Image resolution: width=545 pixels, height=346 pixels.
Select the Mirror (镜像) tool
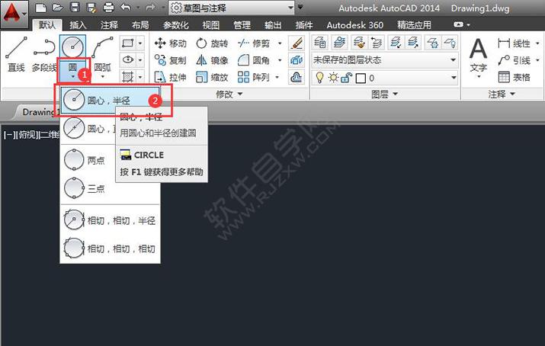pyautogui.click(x=212, y=60)
